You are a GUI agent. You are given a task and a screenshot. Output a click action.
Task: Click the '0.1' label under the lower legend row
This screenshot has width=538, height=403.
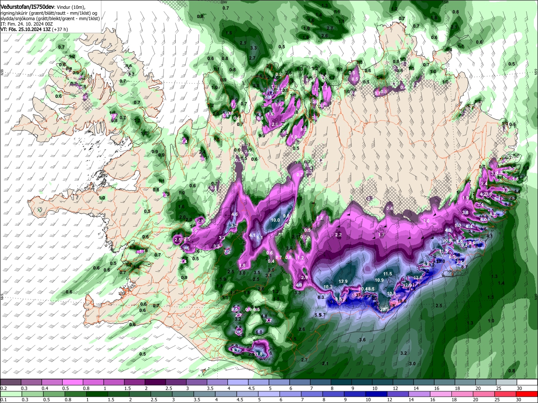(3, 400)
